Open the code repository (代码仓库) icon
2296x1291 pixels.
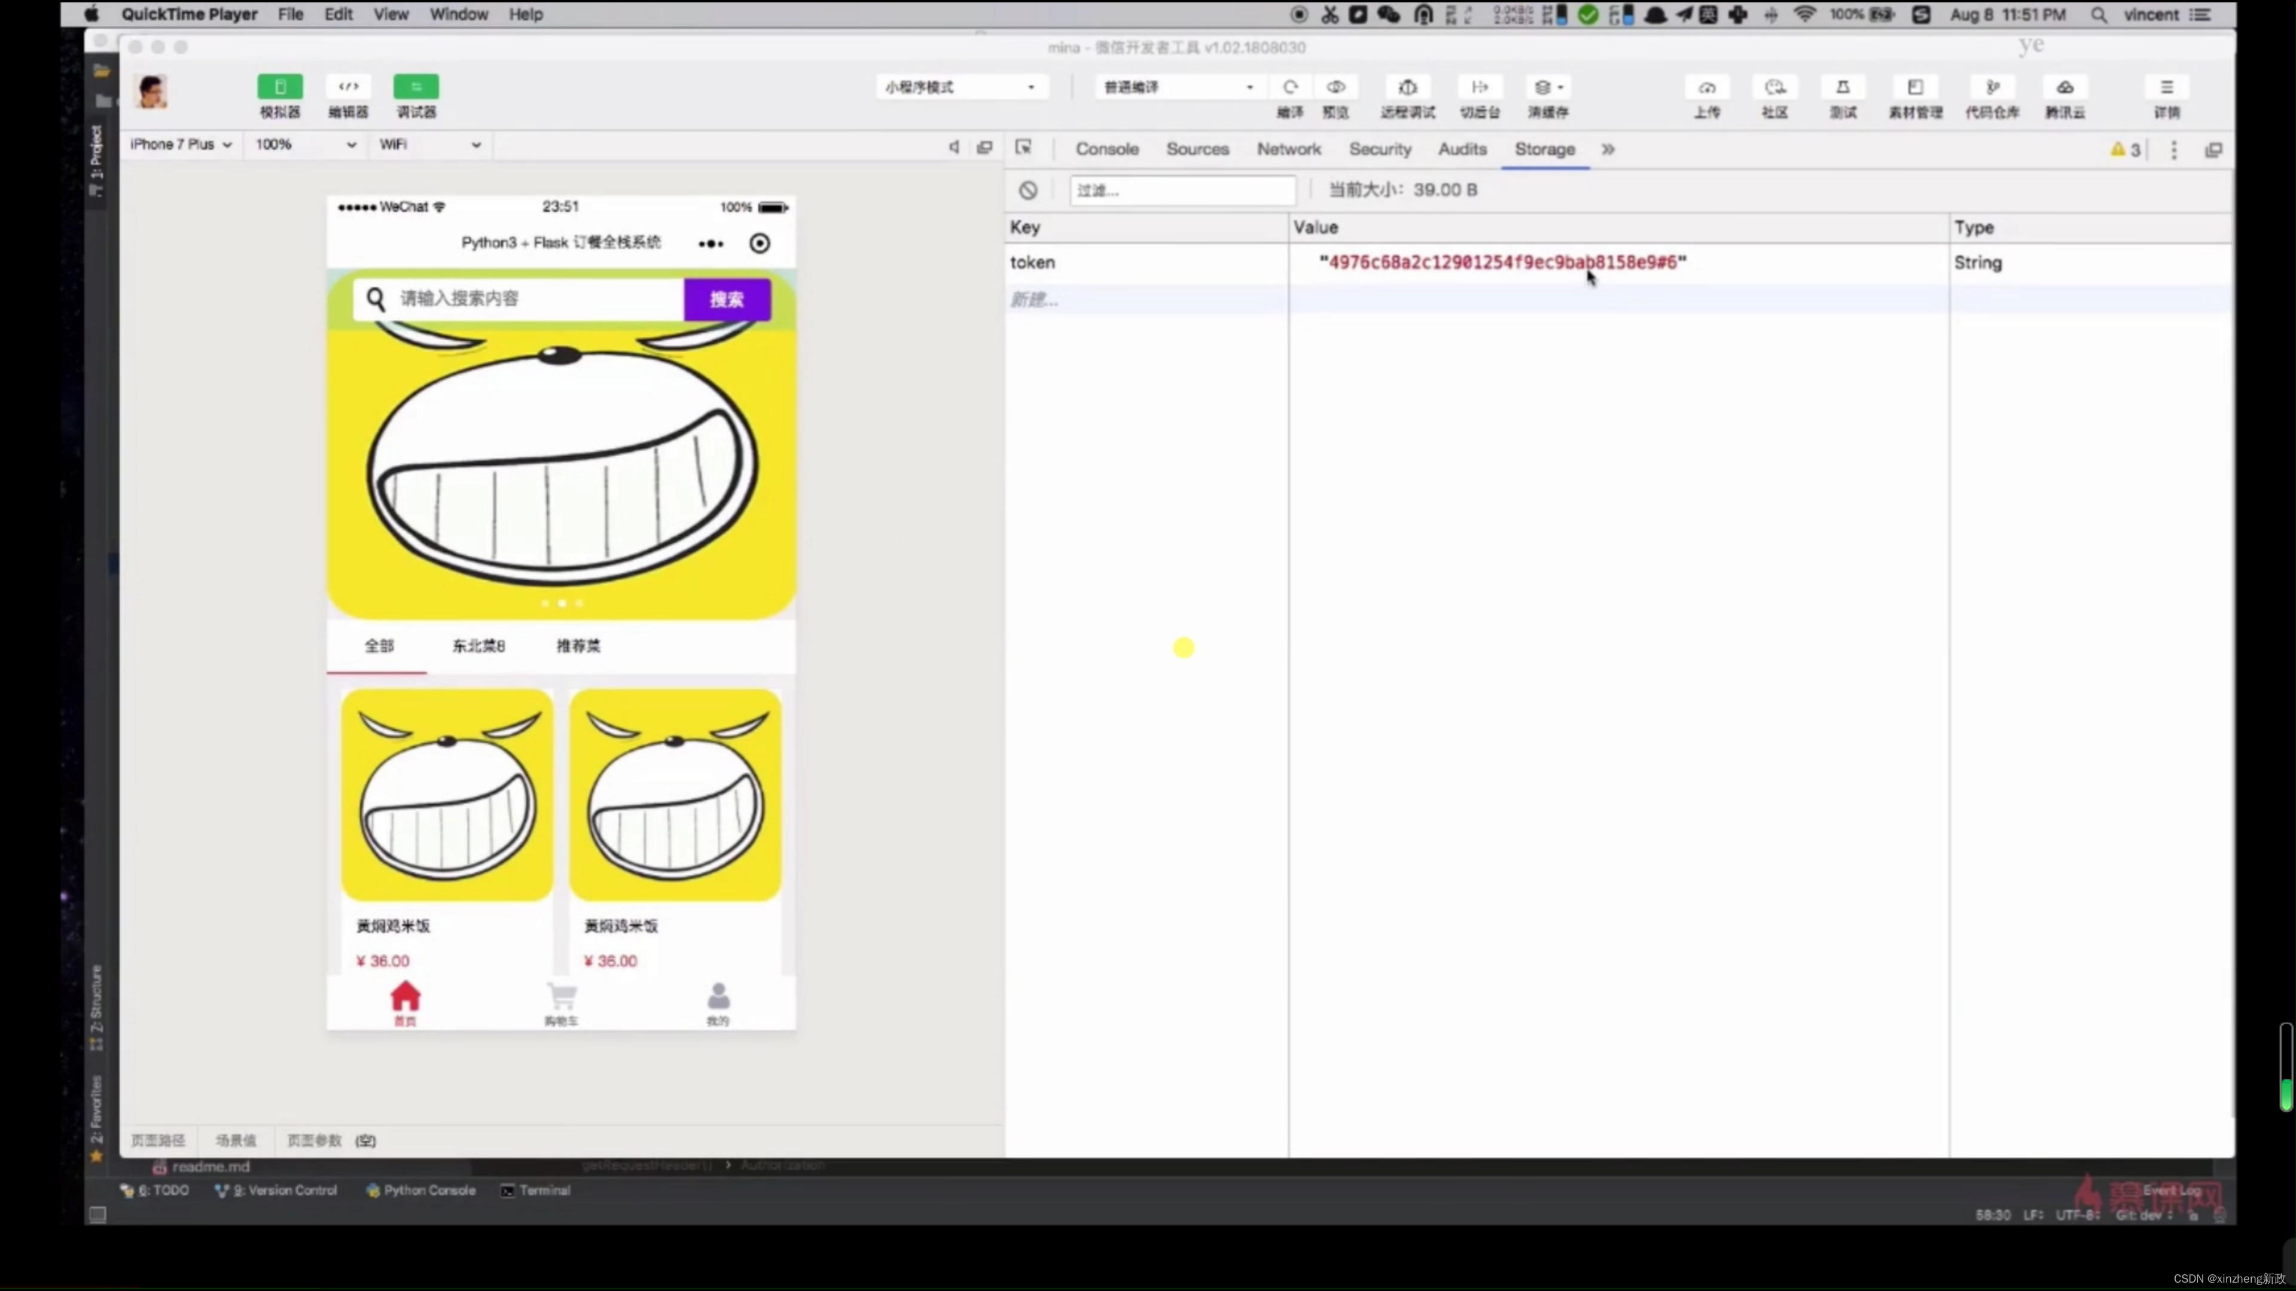tap(1992, 87)
